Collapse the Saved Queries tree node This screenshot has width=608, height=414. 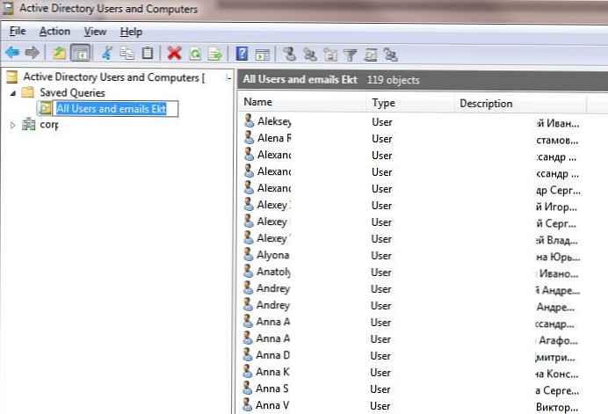coord(12,92)
